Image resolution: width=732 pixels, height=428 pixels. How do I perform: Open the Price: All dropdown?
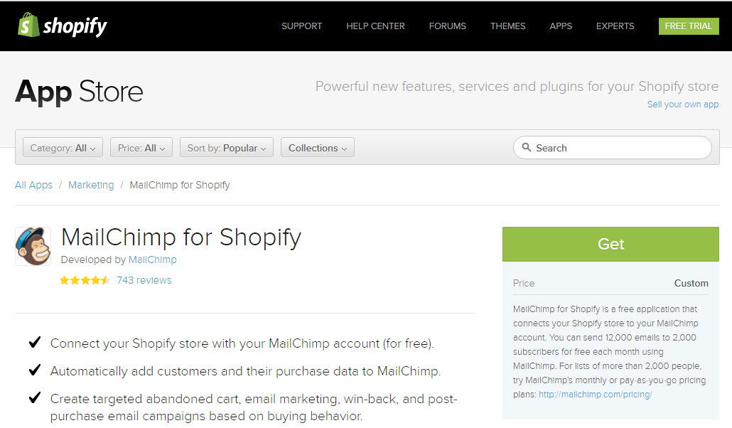(x=141, y=148)
